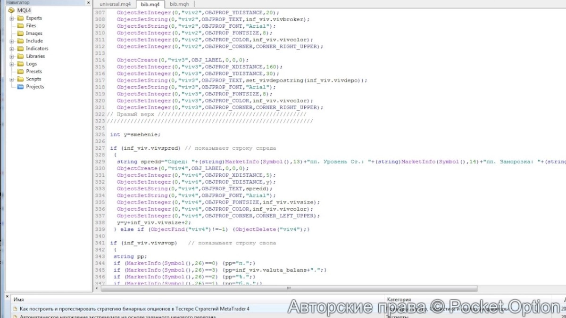
Task: Click the MQL4 root node icon
Action: coord(11,10)
